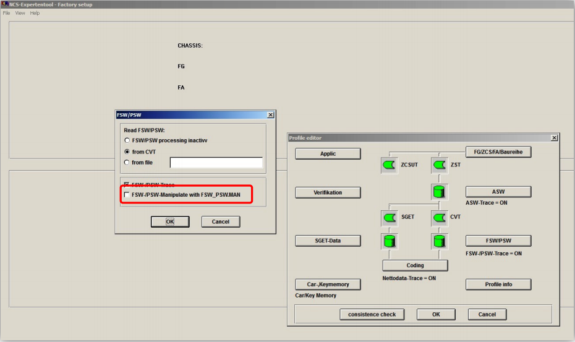Open the File menu
The height and width of the screenshot is (342, 575).
click(7, 13)
